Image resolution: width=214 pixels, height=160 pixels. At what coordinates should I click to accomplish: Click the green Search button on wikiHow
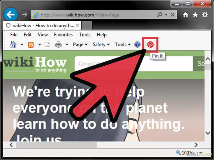199,64
